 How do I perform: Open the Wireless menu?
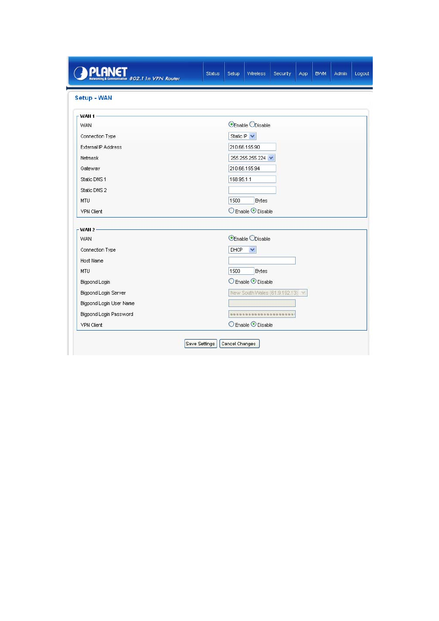[x=256, y=73]
